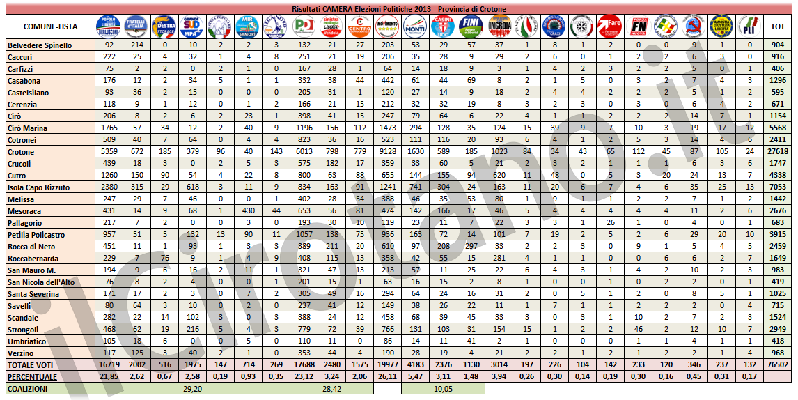The height and width of the screenshot is (400, 798).
Task: Click the Popolo della Libertà Berlusconi logo
Action: [107, 26]
